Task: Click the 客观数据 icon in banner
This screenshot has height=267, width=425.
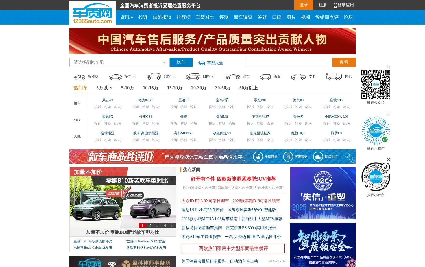Action: tap(288, 156)
